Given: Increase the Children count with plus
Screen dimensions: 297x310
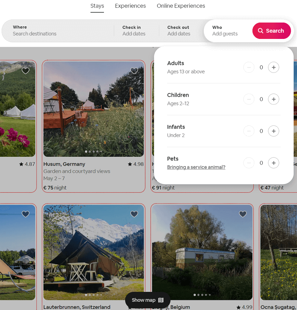Looking at the screenshot, I should 274,99.
